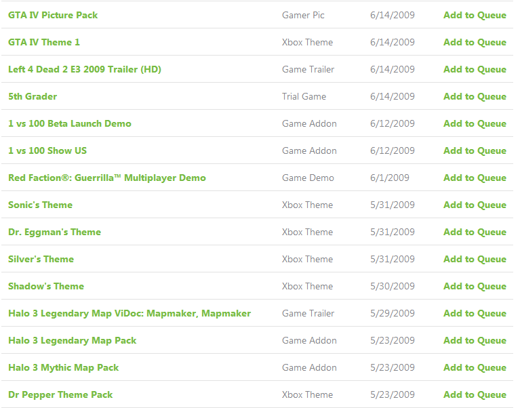The width and height of the screenshot is (520, 408).
Task: Queue Red Faction Guerrilla Multiplayer Demo
Action: coord(475,178)
